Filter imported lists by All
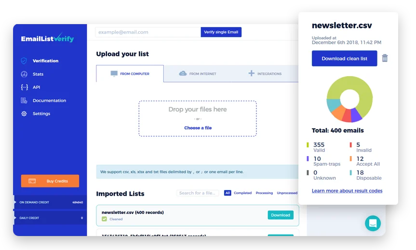The height and width of the screenshot is (250, 416). pos(228,193)
